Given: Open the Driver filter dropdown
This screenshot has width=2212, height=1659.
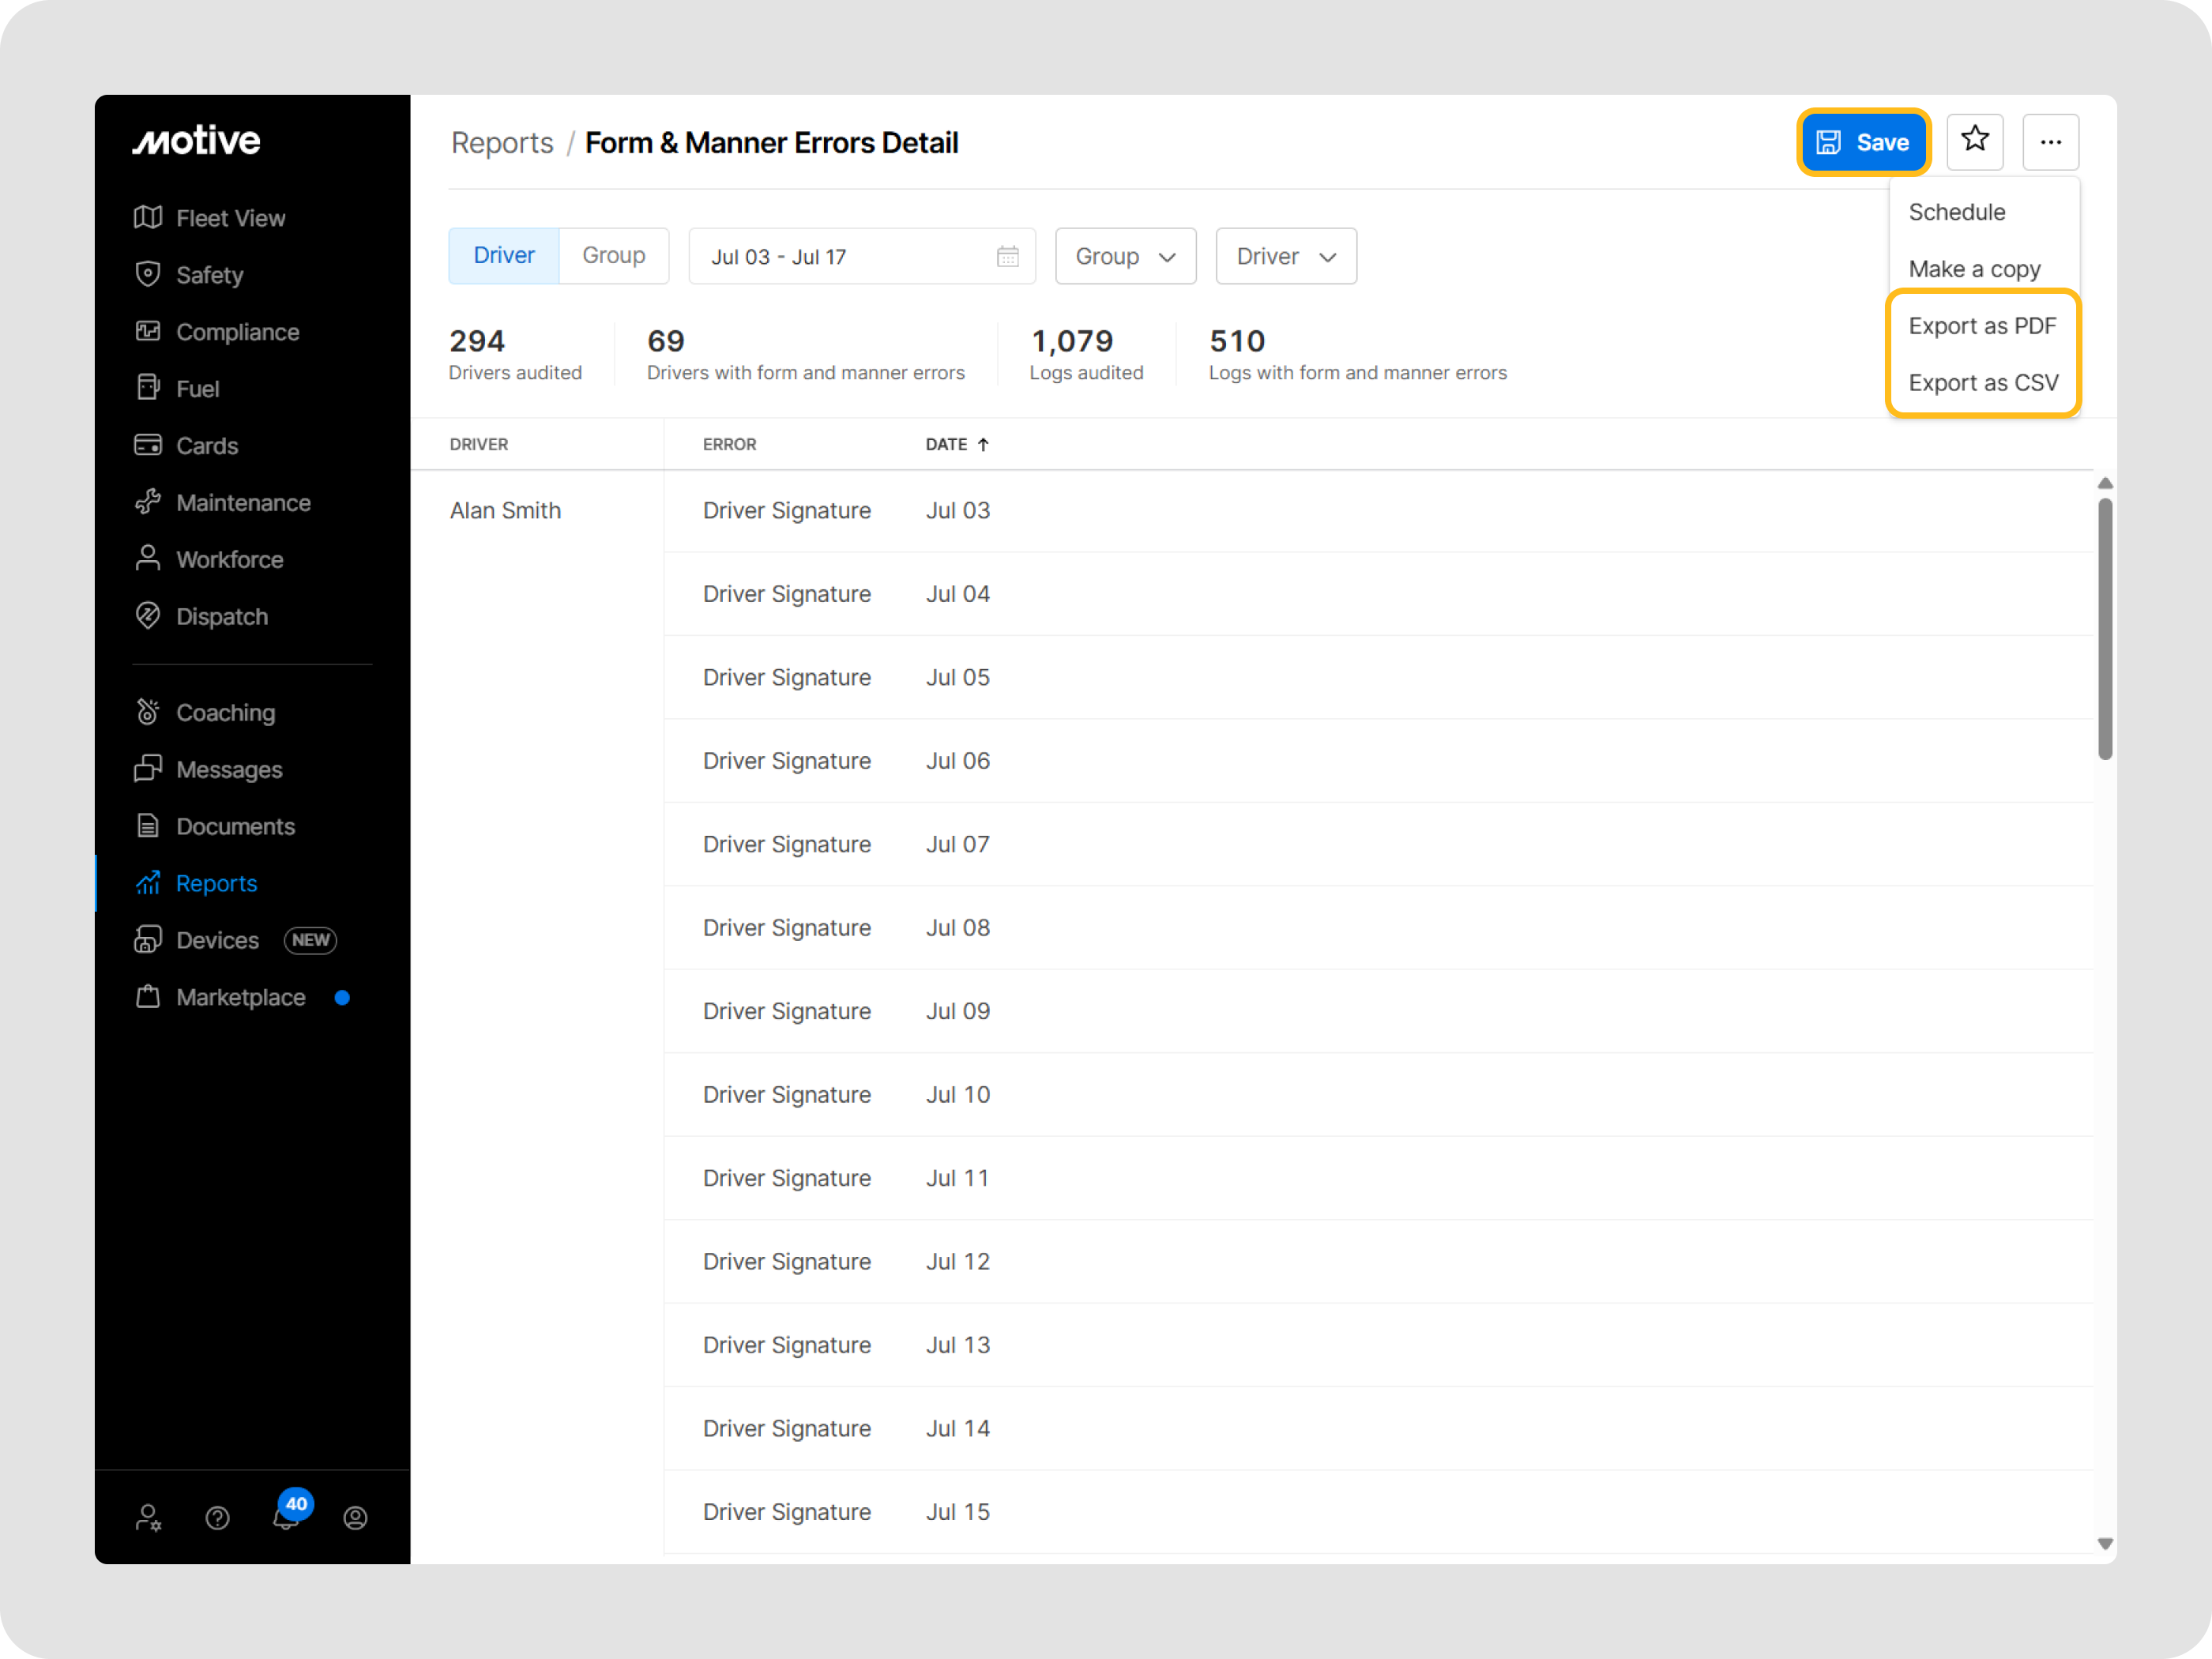Looking at the screenshot, I should click(1285, 256).
